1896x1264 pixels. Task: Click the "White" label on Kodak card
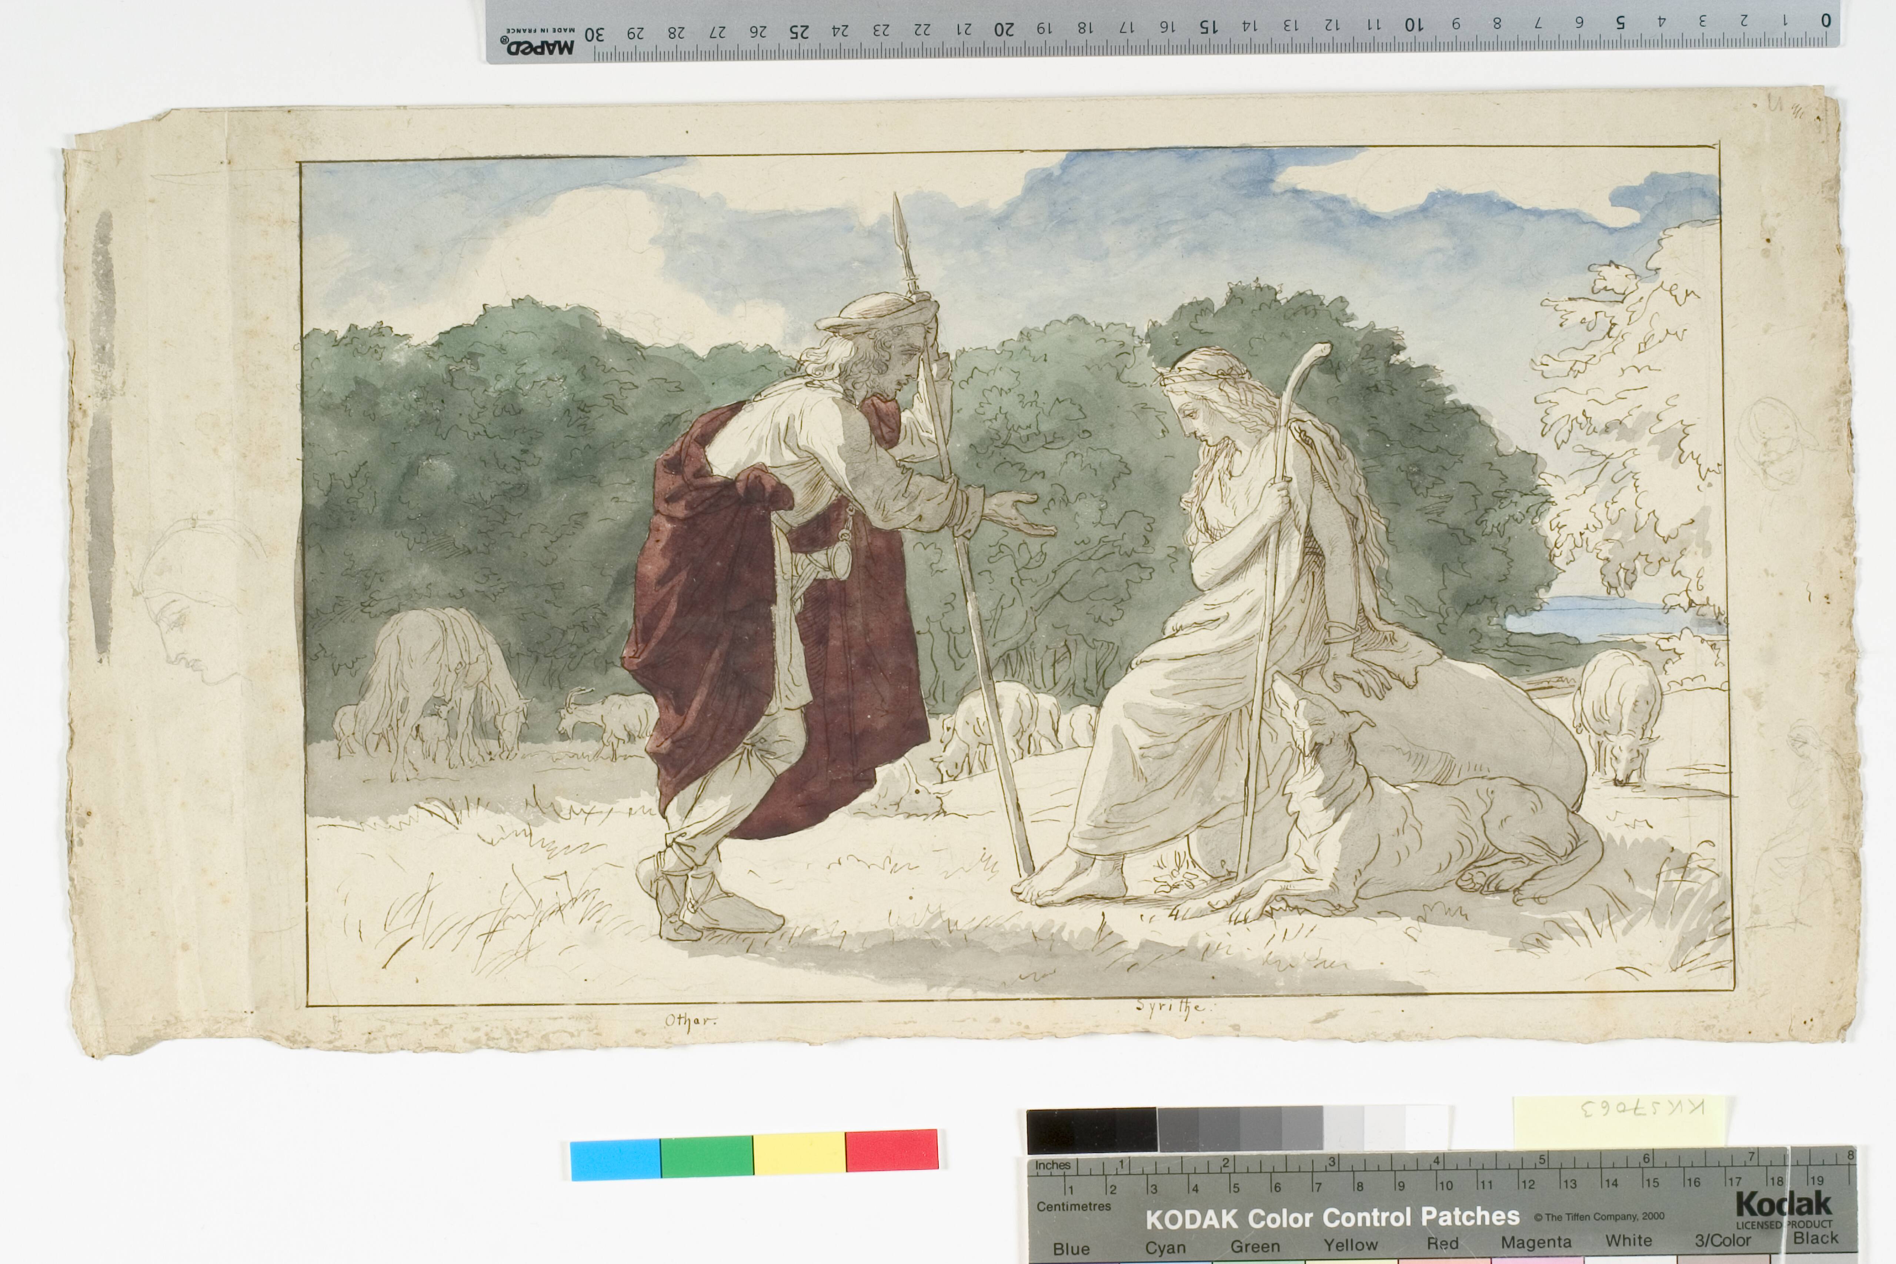tap(1629, 1241)
